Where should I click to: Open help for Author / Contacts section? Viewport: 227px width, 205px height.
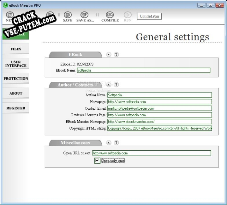click(116, 85)
